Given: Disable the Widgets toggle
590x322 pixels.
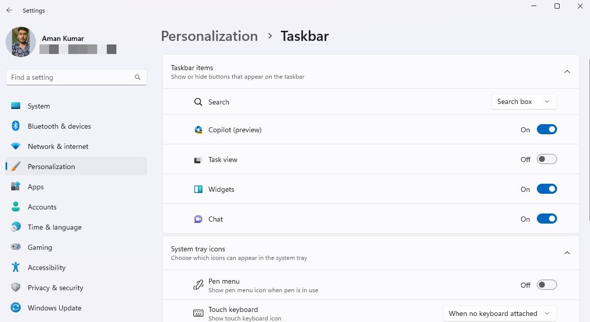Looking at the screenshot, I should point(546,189).
